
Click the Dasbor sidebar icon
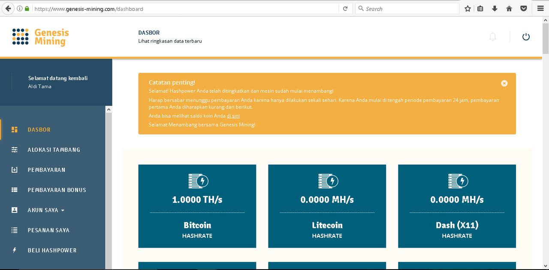coord(15,130)
